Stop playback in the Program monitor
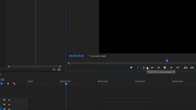196x110 pixels. (x=165, y=68)
